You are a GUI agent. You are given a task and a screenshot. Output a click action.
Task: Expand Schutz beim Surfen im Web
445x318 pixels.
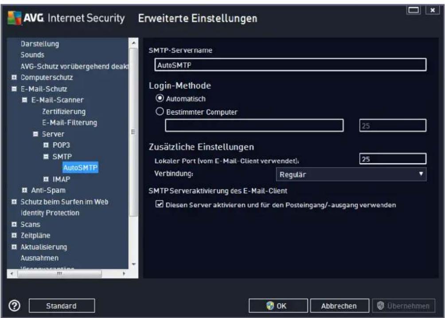[x=14, y=202]
